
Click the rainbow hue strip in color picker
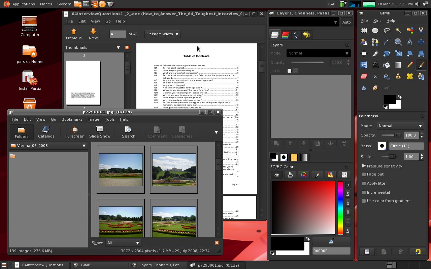(x=340, y=208)
